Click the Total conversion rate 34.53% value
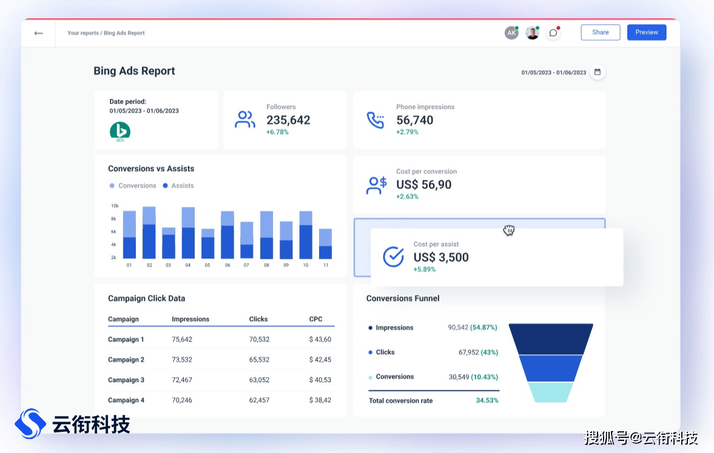The width and height of the screenshot is (714, 453). point(487,401)
